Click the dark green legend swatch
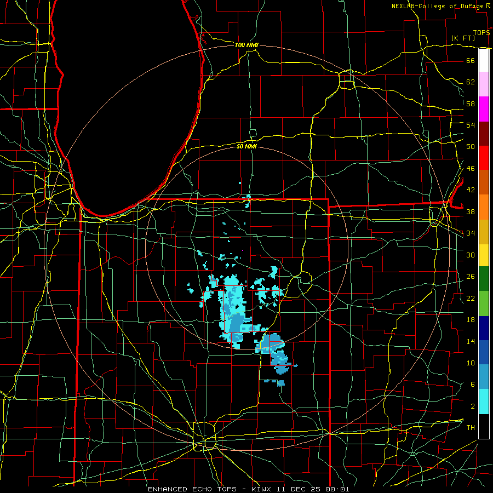 [x=484, y=278]
